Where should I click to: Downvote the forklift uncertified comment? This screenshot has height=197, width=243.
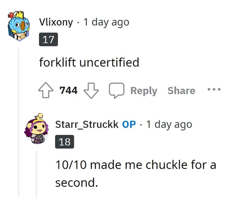point(91,91)
